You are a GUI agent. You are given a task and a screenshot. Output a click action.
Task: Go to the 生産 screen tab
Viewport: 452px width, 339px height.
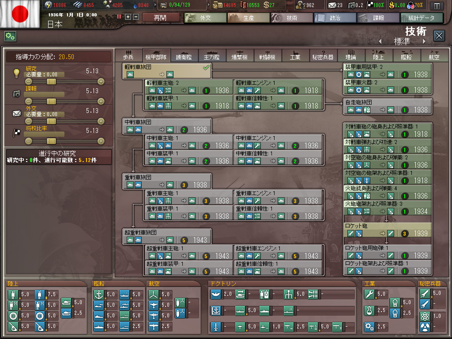(x=249, y=18)
